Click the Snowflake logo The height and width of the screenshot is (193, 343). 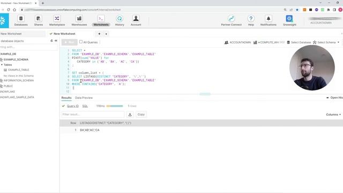(4, 20)
